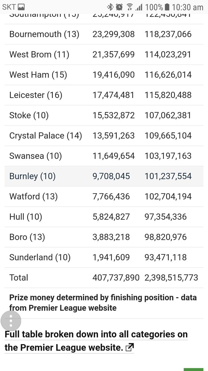Open the Full table broken down link
208x371 pixels.
click(x=96, y=341)
